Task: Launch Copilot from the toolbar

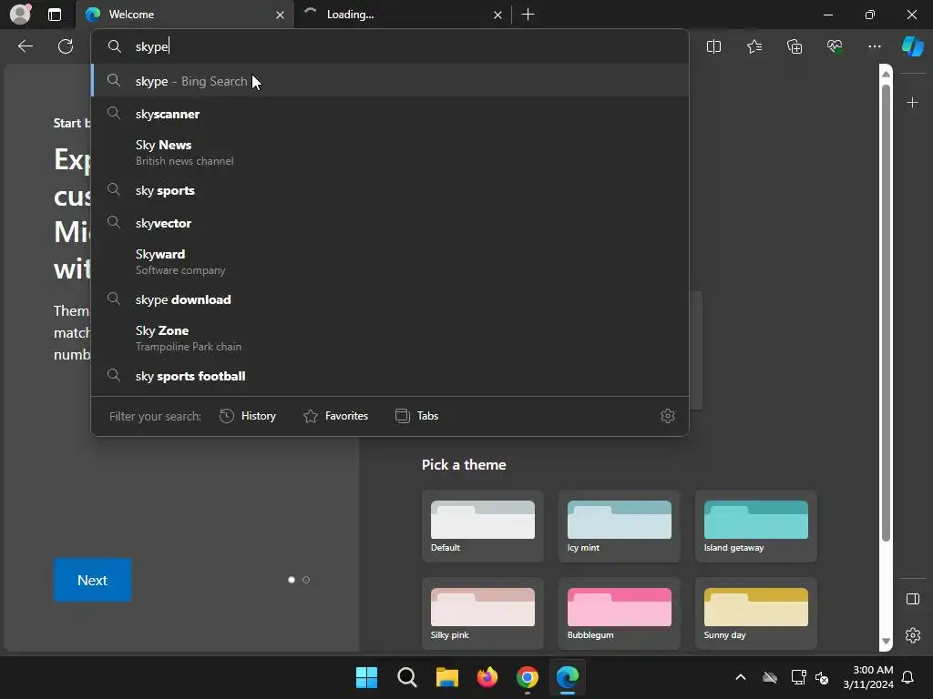Action: tap(913, 46)
